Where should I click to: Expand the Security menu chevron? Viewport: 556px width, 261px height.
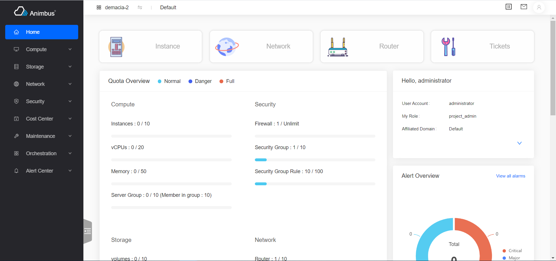click(x=70, y=101)
